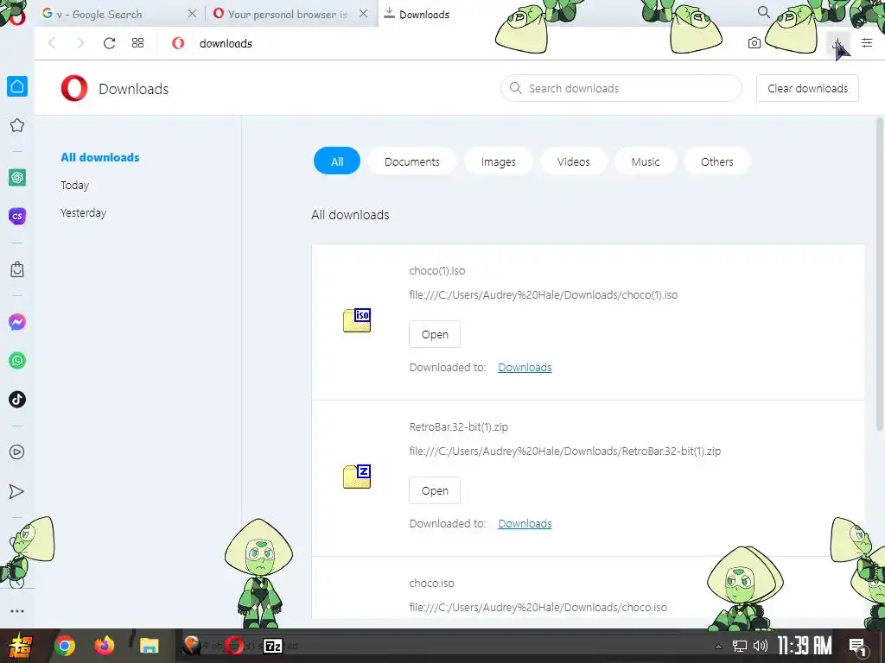Click the page vertical scrollbar thumb
This screenshot has height=663, width=885.
tap(879, 274)
